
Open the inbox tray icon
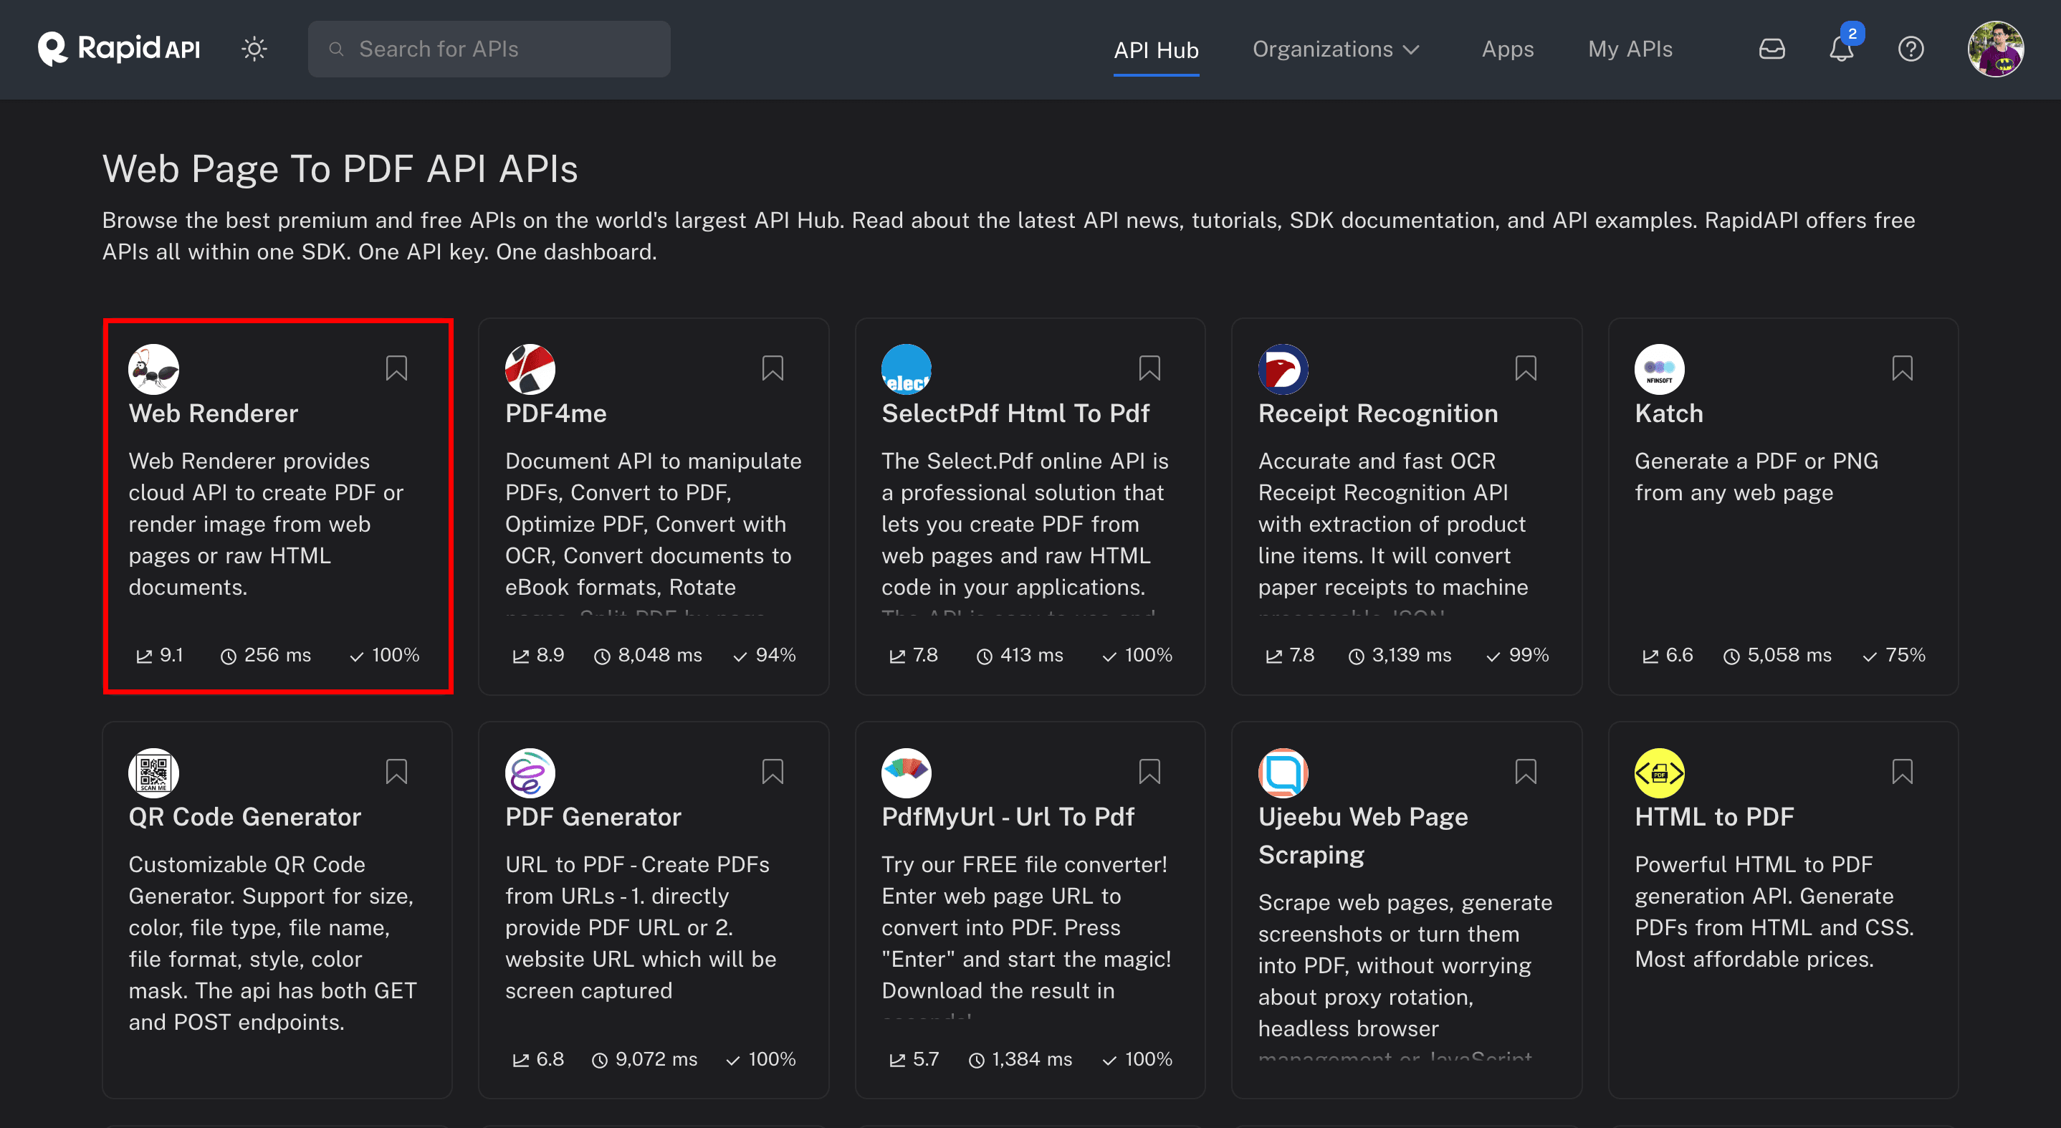tap(1771, 49)
